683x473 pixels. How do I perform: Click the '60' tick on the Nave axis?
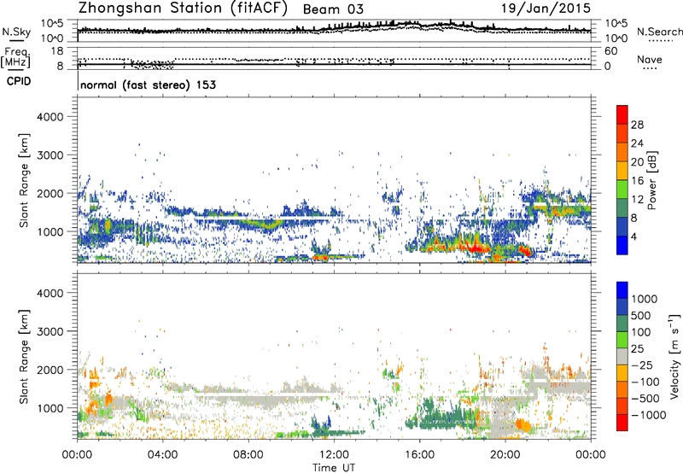pyautogui.click(x=611, y=51)
